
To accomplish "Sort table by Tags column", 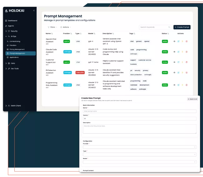I will 132,33.
